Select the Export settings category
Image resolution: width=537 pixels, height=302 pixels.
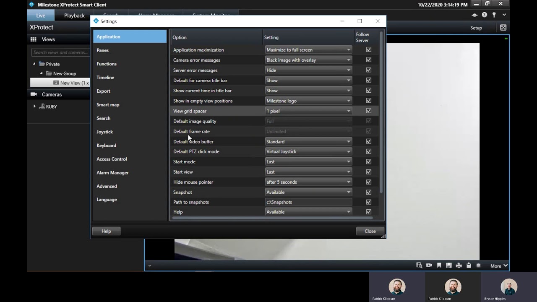coord(130,91)
